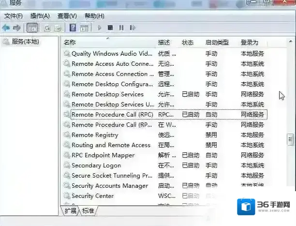Click 禁用 startup type of Routing and Remote Access
This screenshot has height=226, width=296.
(211, 145)
